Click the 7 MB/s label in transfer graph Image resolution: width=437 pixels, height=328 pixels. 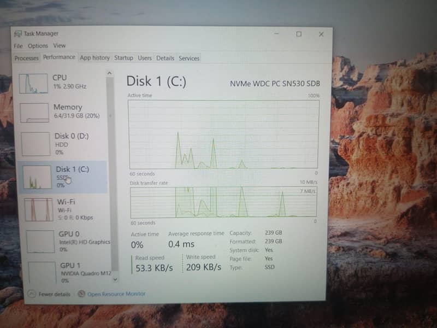tap(308, 191)
